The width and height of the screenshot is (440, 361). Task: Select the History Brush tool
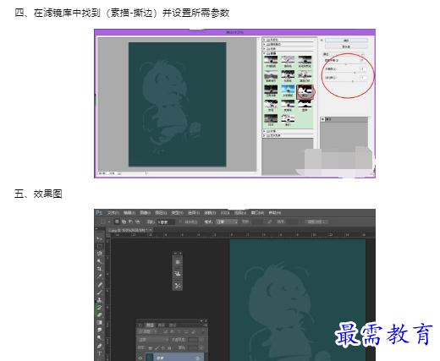pyautogui.click(x=99, y=308)
